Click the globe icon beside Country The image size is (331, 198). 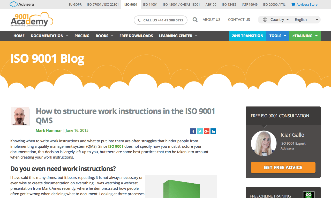(x=265, y=20)
